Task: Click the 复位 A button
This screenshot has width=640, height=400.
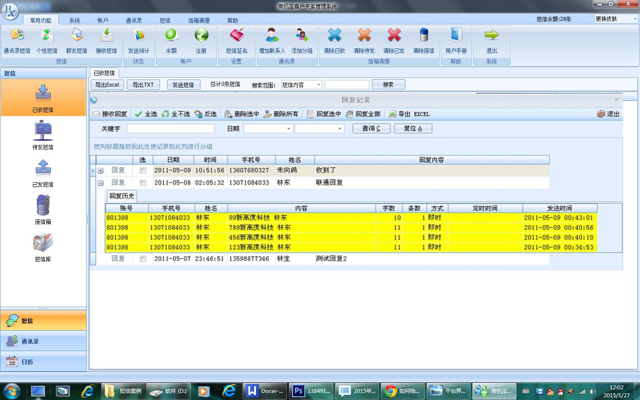Action: (x=413, y=128)
